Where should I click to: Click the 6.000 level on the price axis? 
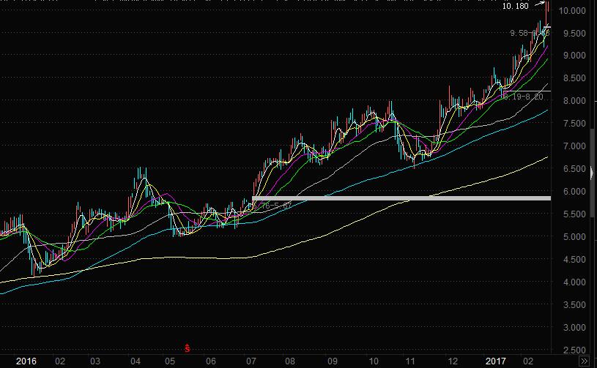(x=571, y=192)
